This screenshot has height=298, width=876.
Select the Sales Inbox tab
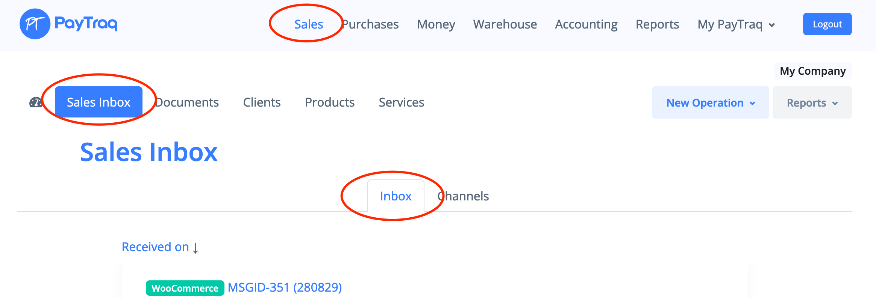99,102
